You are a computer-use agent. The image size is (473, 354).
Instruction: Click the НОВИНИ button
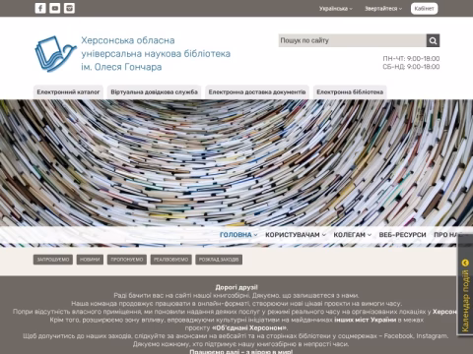click(x=90, y=260)
